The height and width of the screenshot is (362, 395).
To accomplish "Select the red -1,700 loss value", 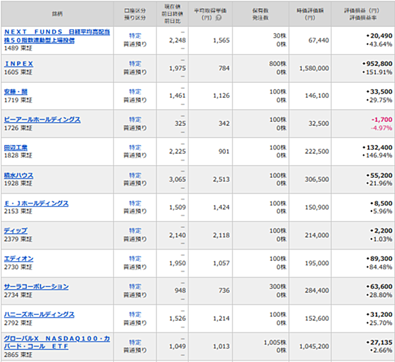I will click(x=382, y=120).
